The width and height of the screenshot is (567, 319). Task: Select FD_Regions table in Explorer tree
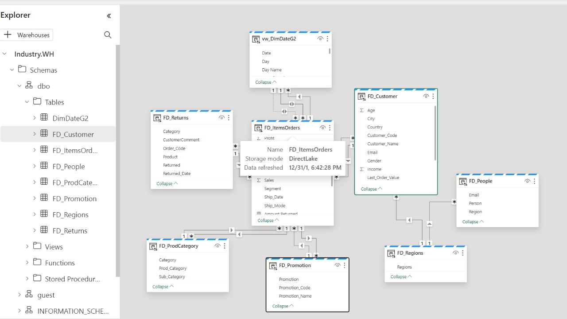(x=70, y=214)
